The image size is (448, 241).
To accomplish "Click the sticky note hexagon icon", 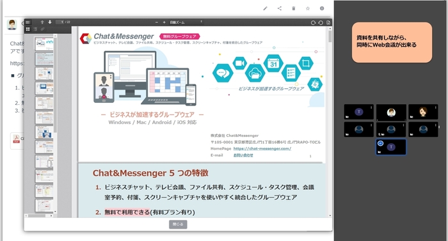I will coord(315,84).
